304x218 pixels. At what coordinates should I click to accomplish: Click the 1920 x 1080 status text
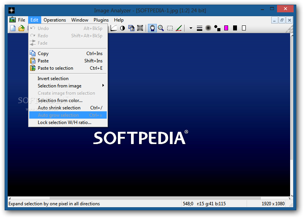pyautogui.click(x=273, y=204)
